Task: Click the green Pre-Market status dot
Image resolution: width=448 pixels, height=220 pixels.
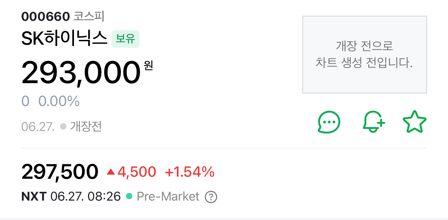Action: [x=129, y=196]
